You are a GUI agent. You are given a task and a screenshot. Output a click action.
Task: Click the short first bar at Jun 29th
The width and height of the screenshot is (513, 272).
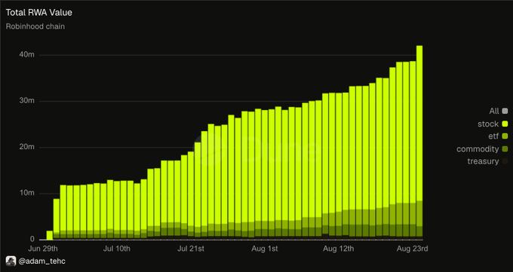[x=50, y=235]
